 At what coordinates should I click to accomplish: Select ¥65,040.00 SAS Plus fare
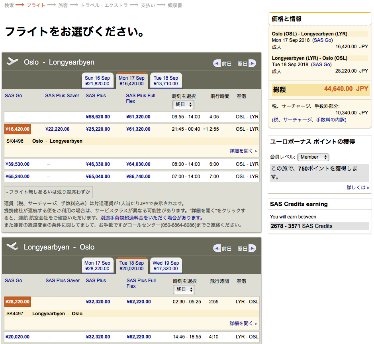point(98,177)
